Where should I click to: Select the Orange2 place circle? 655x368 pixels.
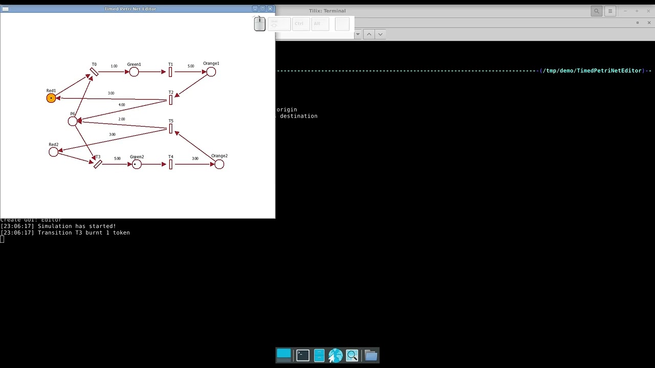[220, 164]
